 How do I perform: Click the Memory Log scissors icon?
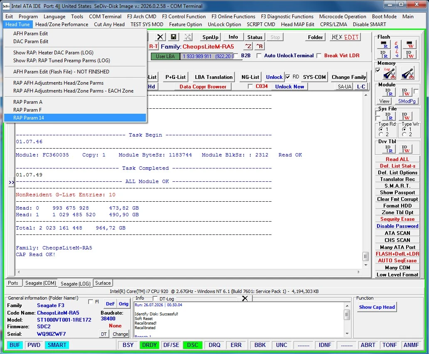(390, 73)
